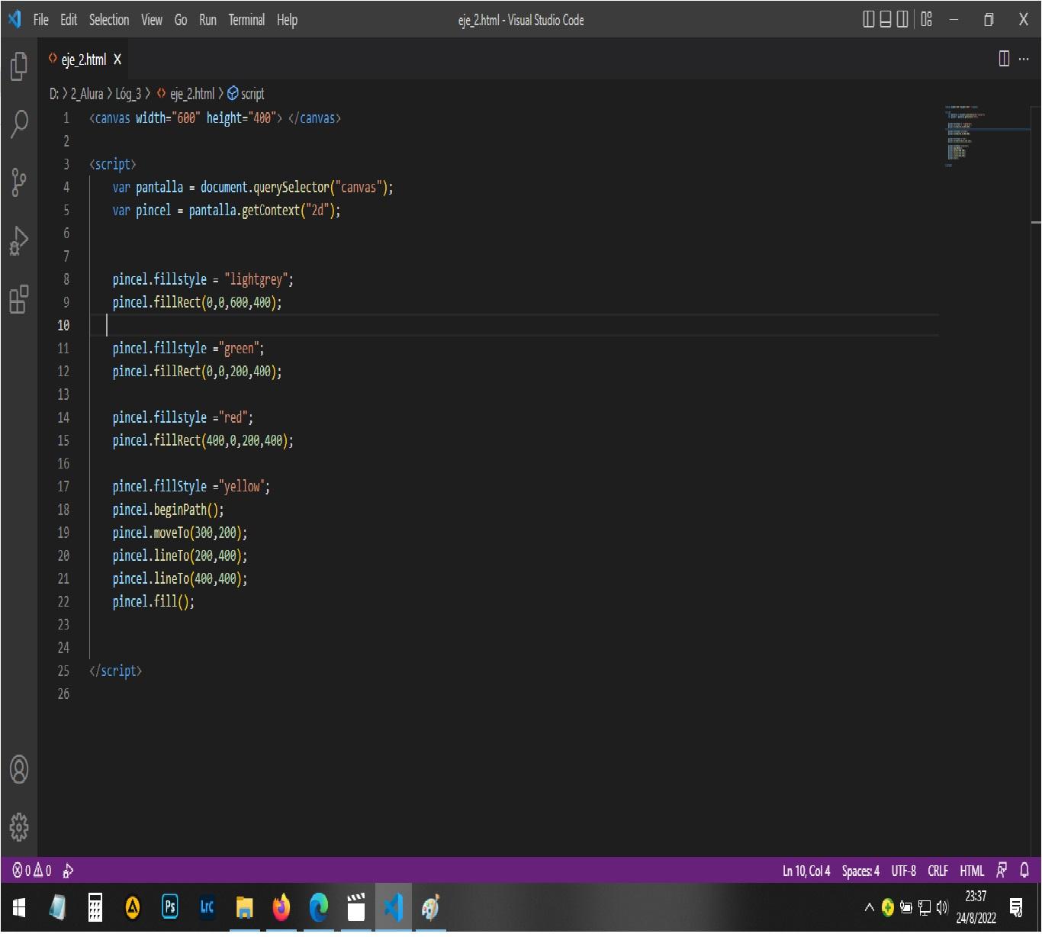1042x937 pixels.
Task: Open the Manage gear icon
Action: click(x=19, y=826)
